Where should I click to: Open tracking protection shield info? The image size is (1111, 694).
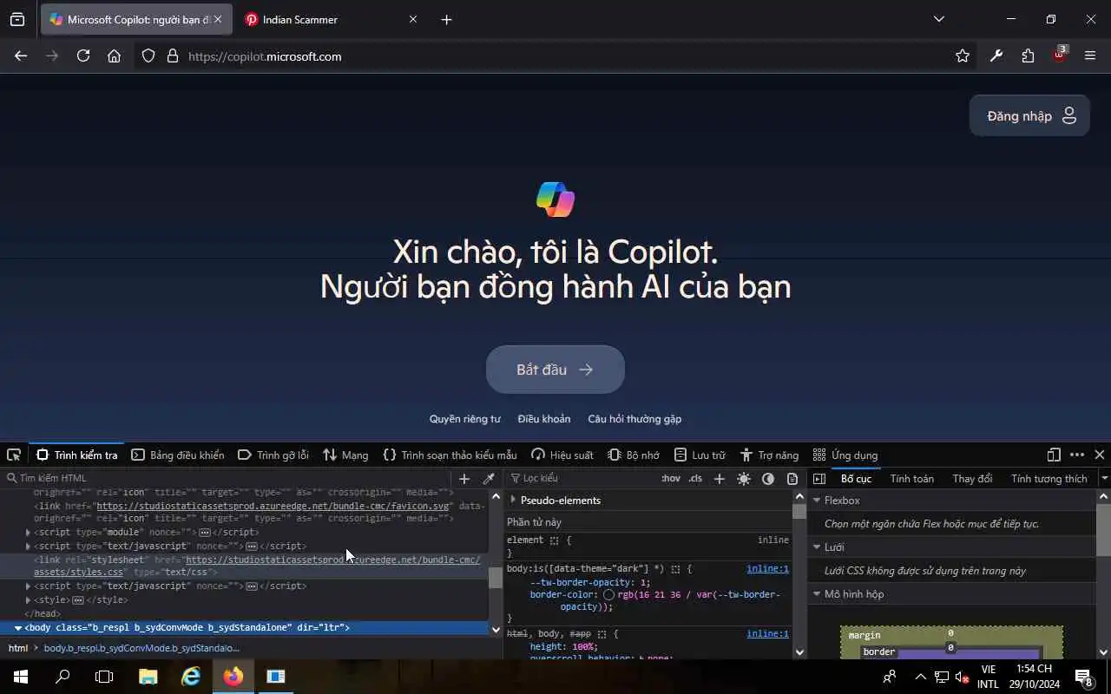(148, 56)
